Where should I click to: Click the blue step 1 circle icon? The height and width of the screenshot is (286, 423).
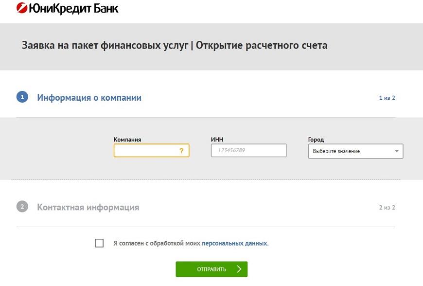[22, 97]
